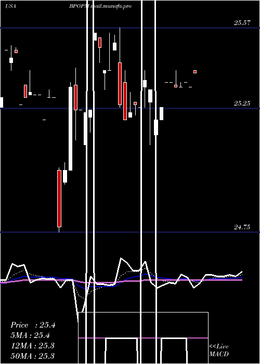Click the 5MA : 25.4 readout
The width and height of the screenshot is (260, 364).
point(30,335)
